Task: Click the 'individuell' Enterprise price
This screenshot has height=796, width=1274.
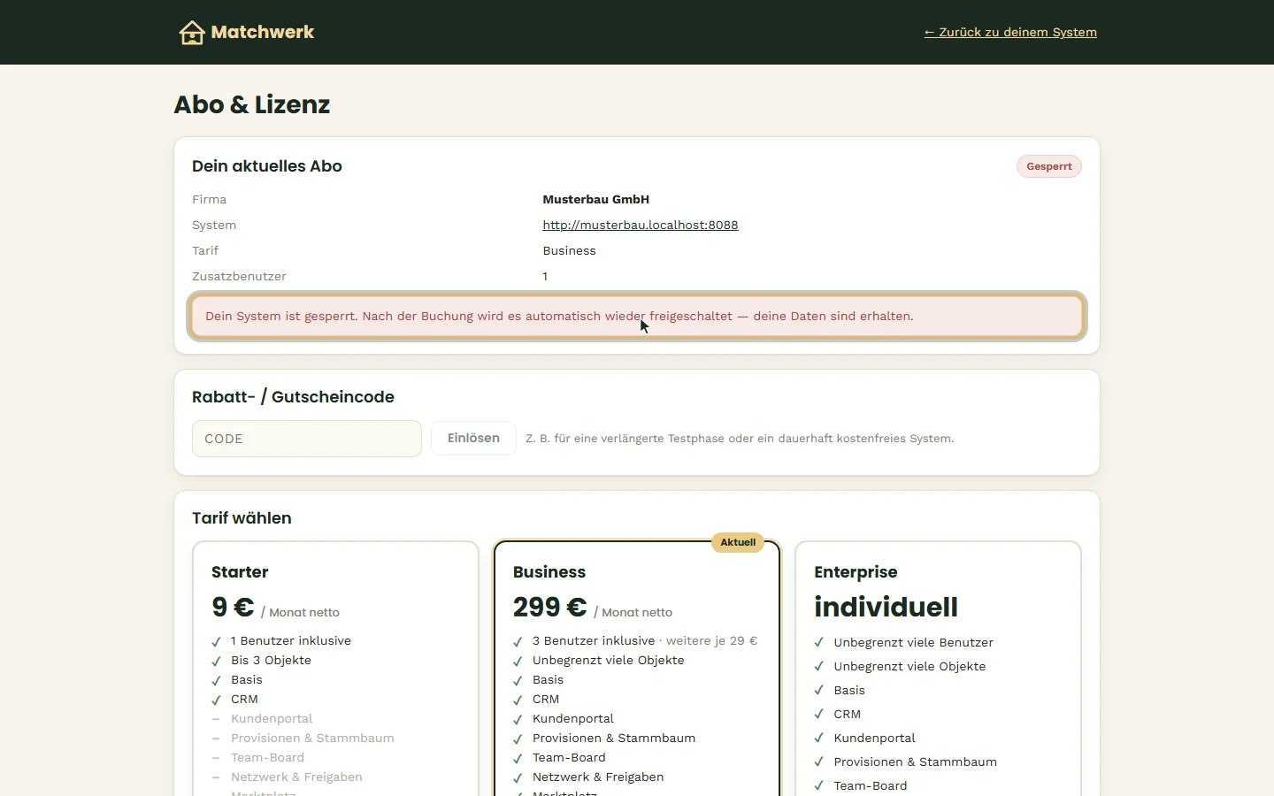Action: (x=886, y=608)
